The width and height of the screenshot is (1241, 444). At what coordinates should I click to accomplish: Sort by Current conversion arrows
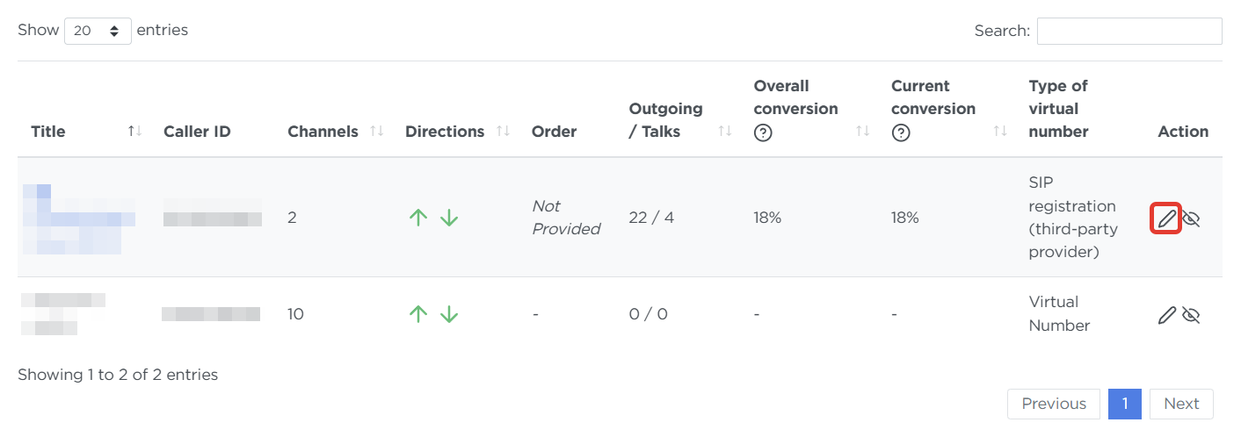pos(999,131)
